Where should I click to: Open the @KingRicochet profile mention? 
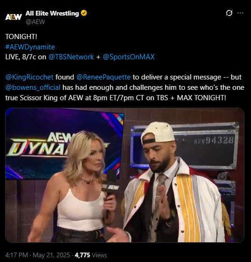pyautogui.click(x=30, y=77)
